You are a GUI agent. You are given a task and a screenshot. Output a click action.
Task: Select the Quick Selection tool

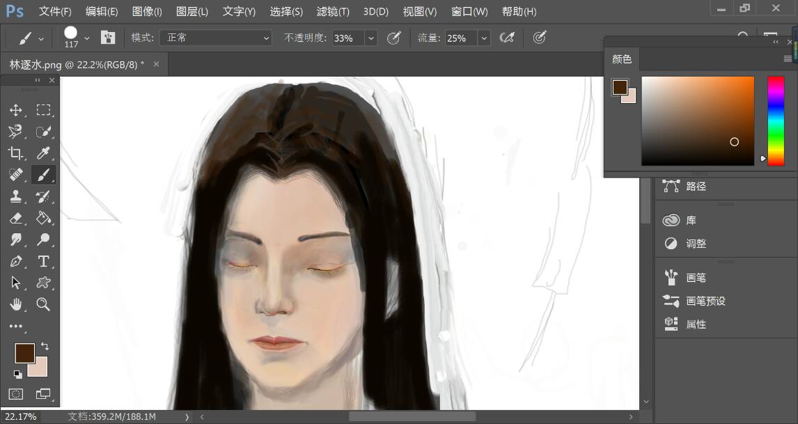(x=43, y=132)
